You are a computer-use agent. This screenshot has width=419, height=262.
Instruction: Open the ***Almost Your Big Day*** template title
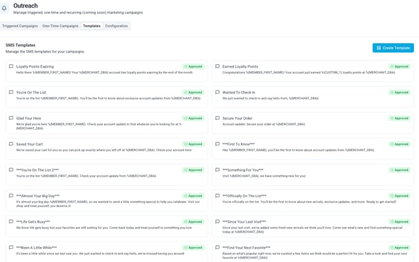pos(38,196)
